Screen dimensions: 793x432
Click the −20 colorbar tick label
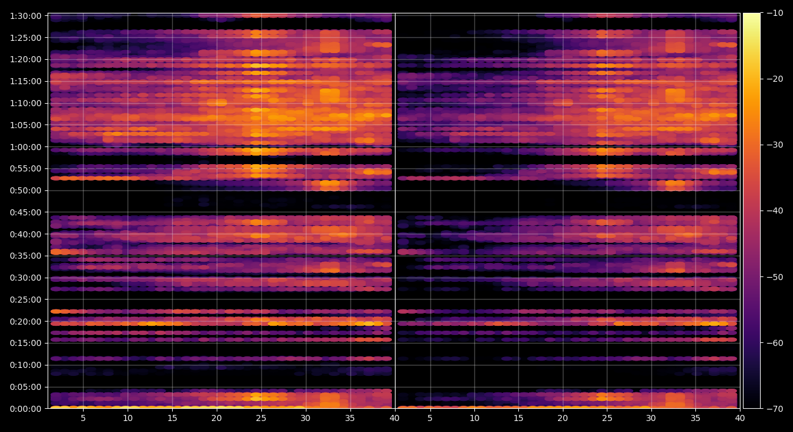click(774, 79)
